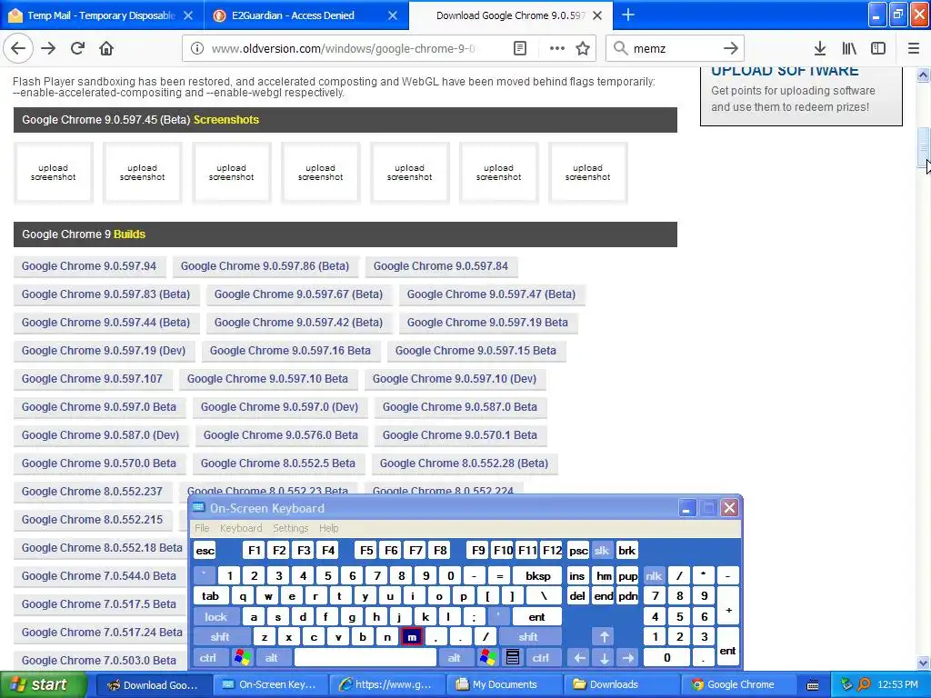
Task: Click the bksp backspace key
Action: click(538, 576)
